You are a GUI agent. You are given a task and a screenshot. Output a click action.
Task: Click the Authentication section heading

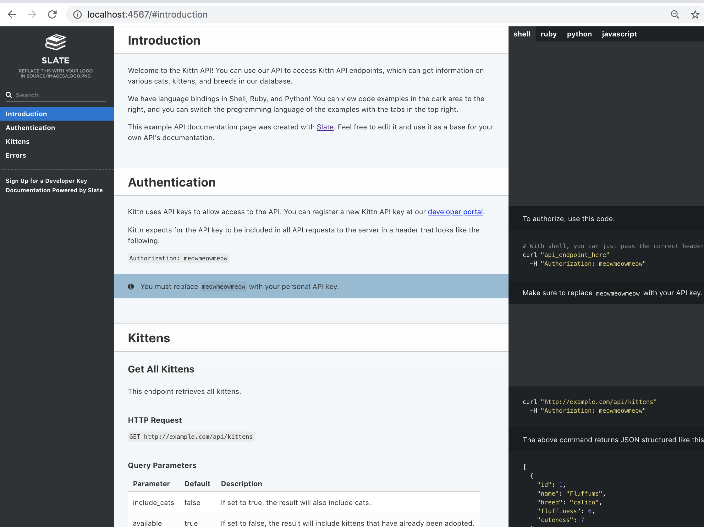(172, 182)
